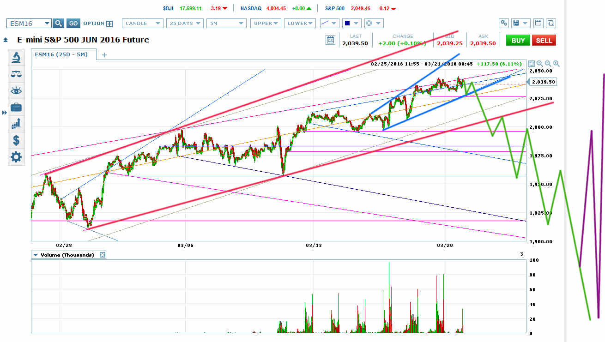The height and width of the screenshot is (342, 605).
Task: Select the ESM16 (25D - 5M) tab
Action: (x=63, y=54)
